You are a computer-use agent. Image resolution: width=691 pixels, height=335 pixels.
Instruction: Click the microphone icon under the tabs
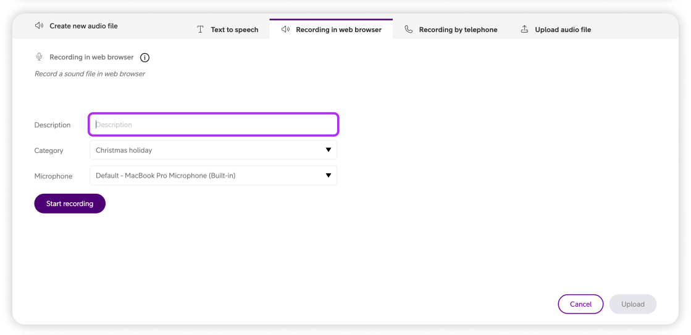point(39,57)
